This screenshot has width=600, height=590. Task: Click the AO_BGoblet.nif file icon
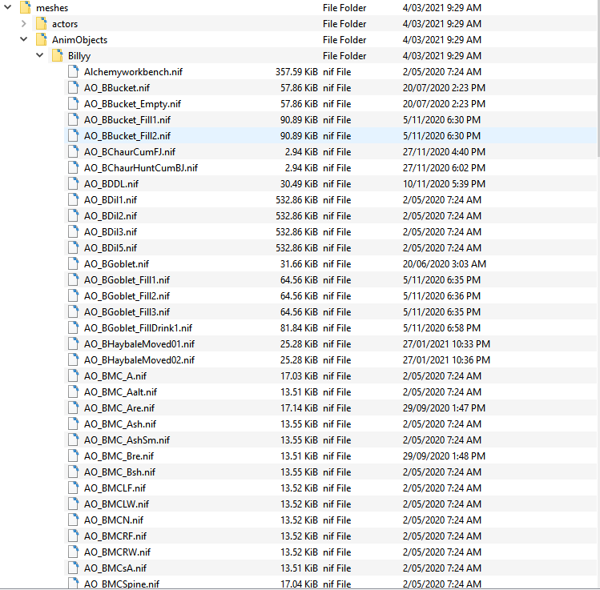[x=74, y=264]
